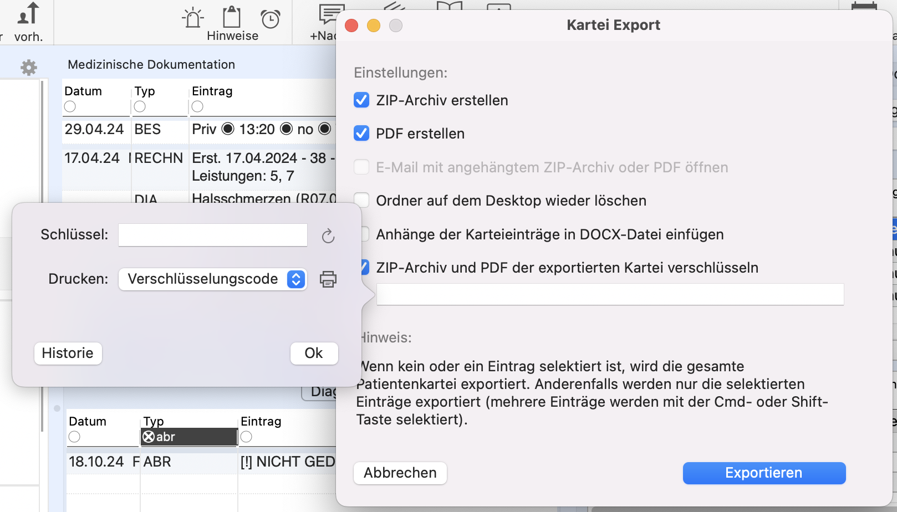Enable Anhänge der Karteieinträge in DOCX-Datei einfügen
Image resolution: width=897 pixels, height=512 pixels.
[x=365, y=234]
